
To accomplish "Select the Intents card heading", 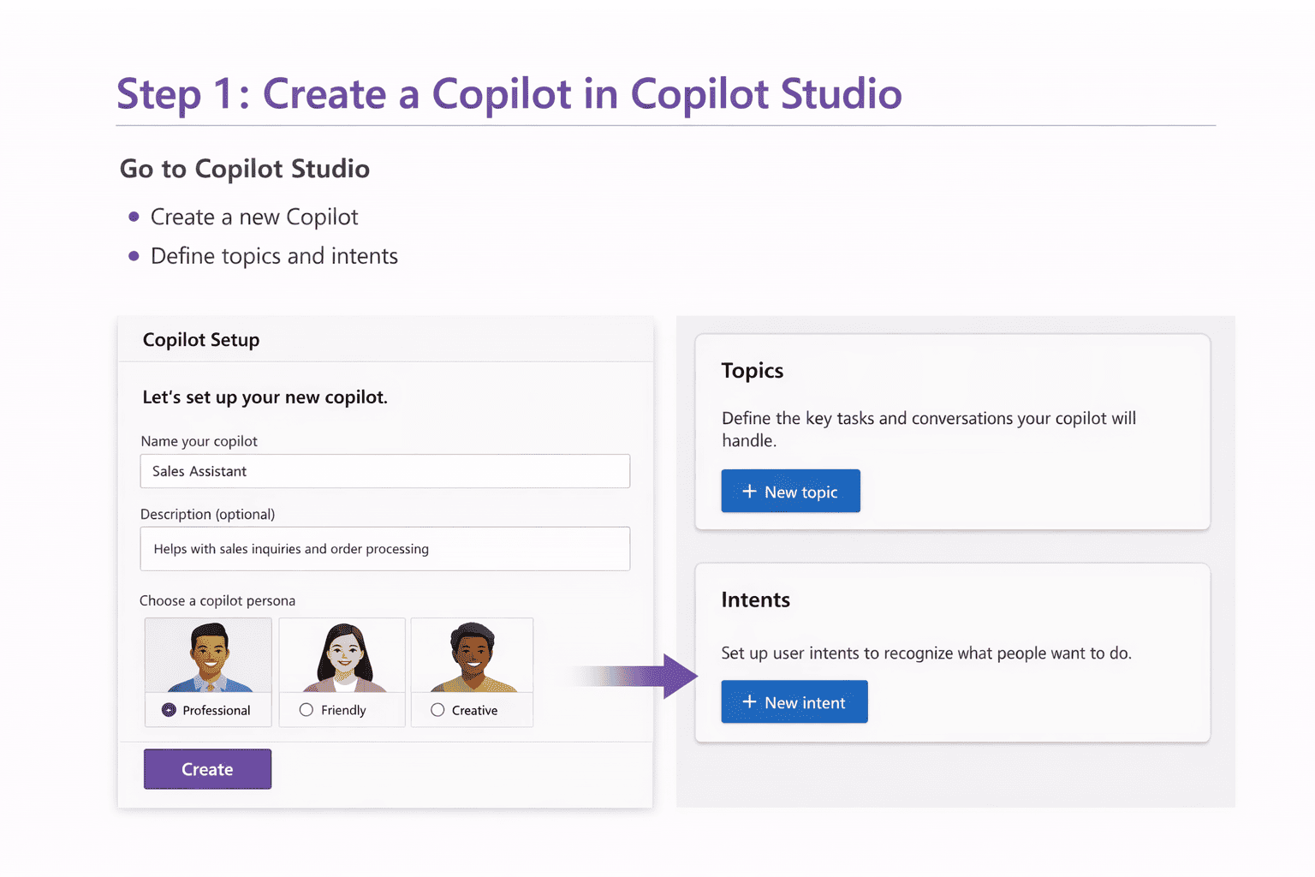I will pyautogui.click(x=755, y=600).
